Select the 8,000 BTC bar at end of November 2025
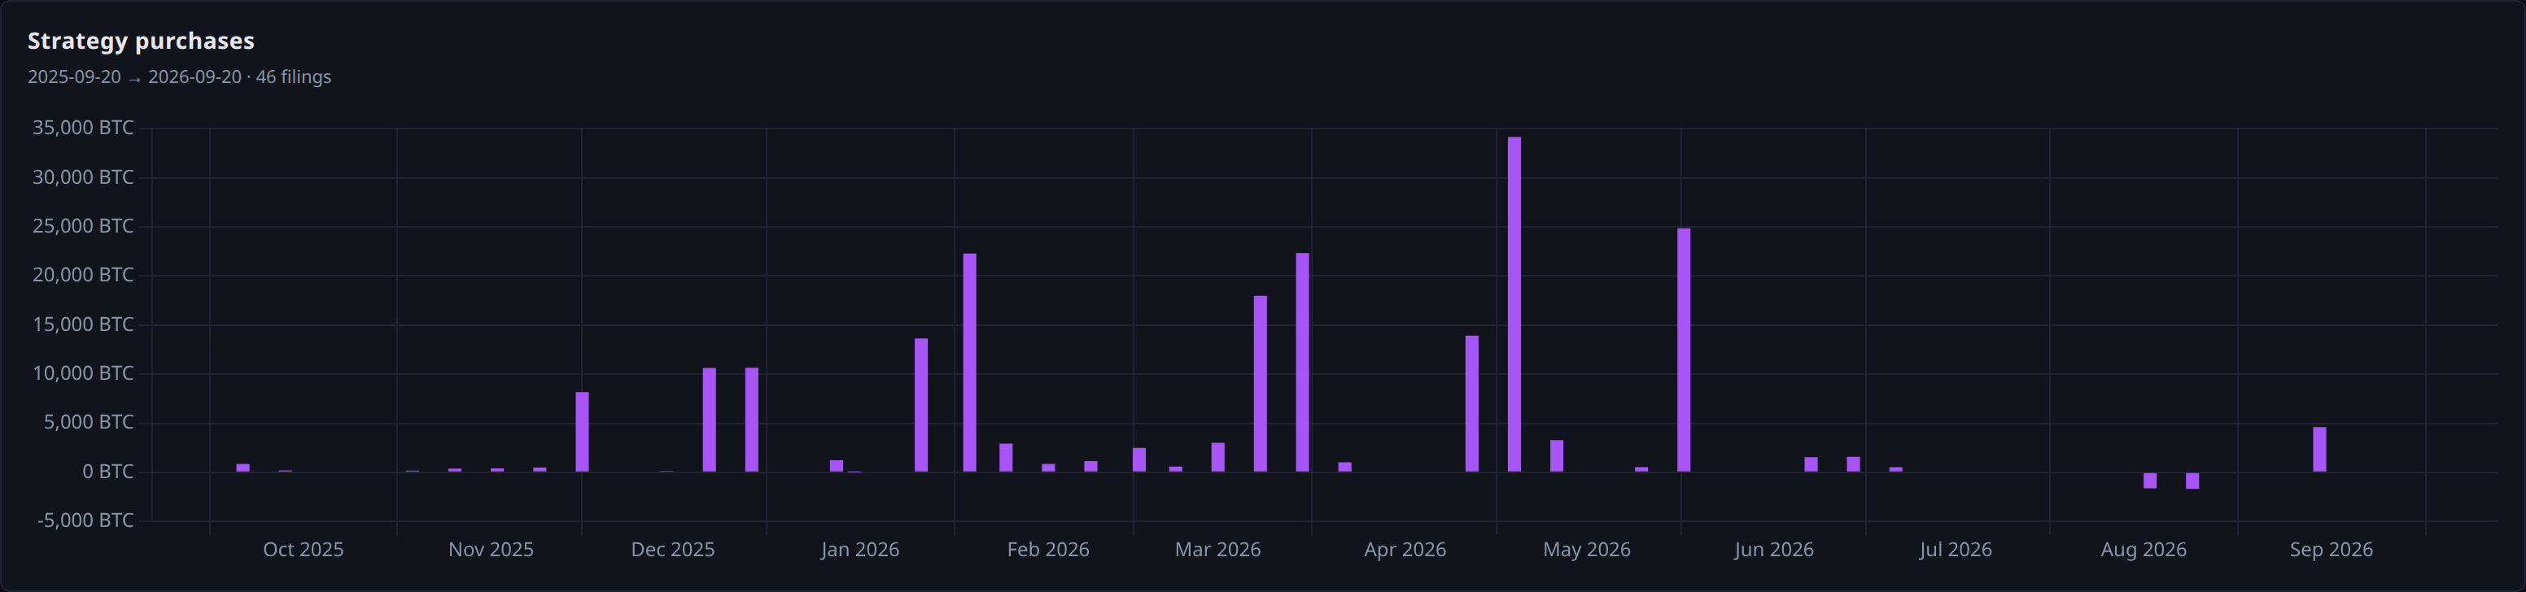2526x592 pixels. [x=583, y=433]
